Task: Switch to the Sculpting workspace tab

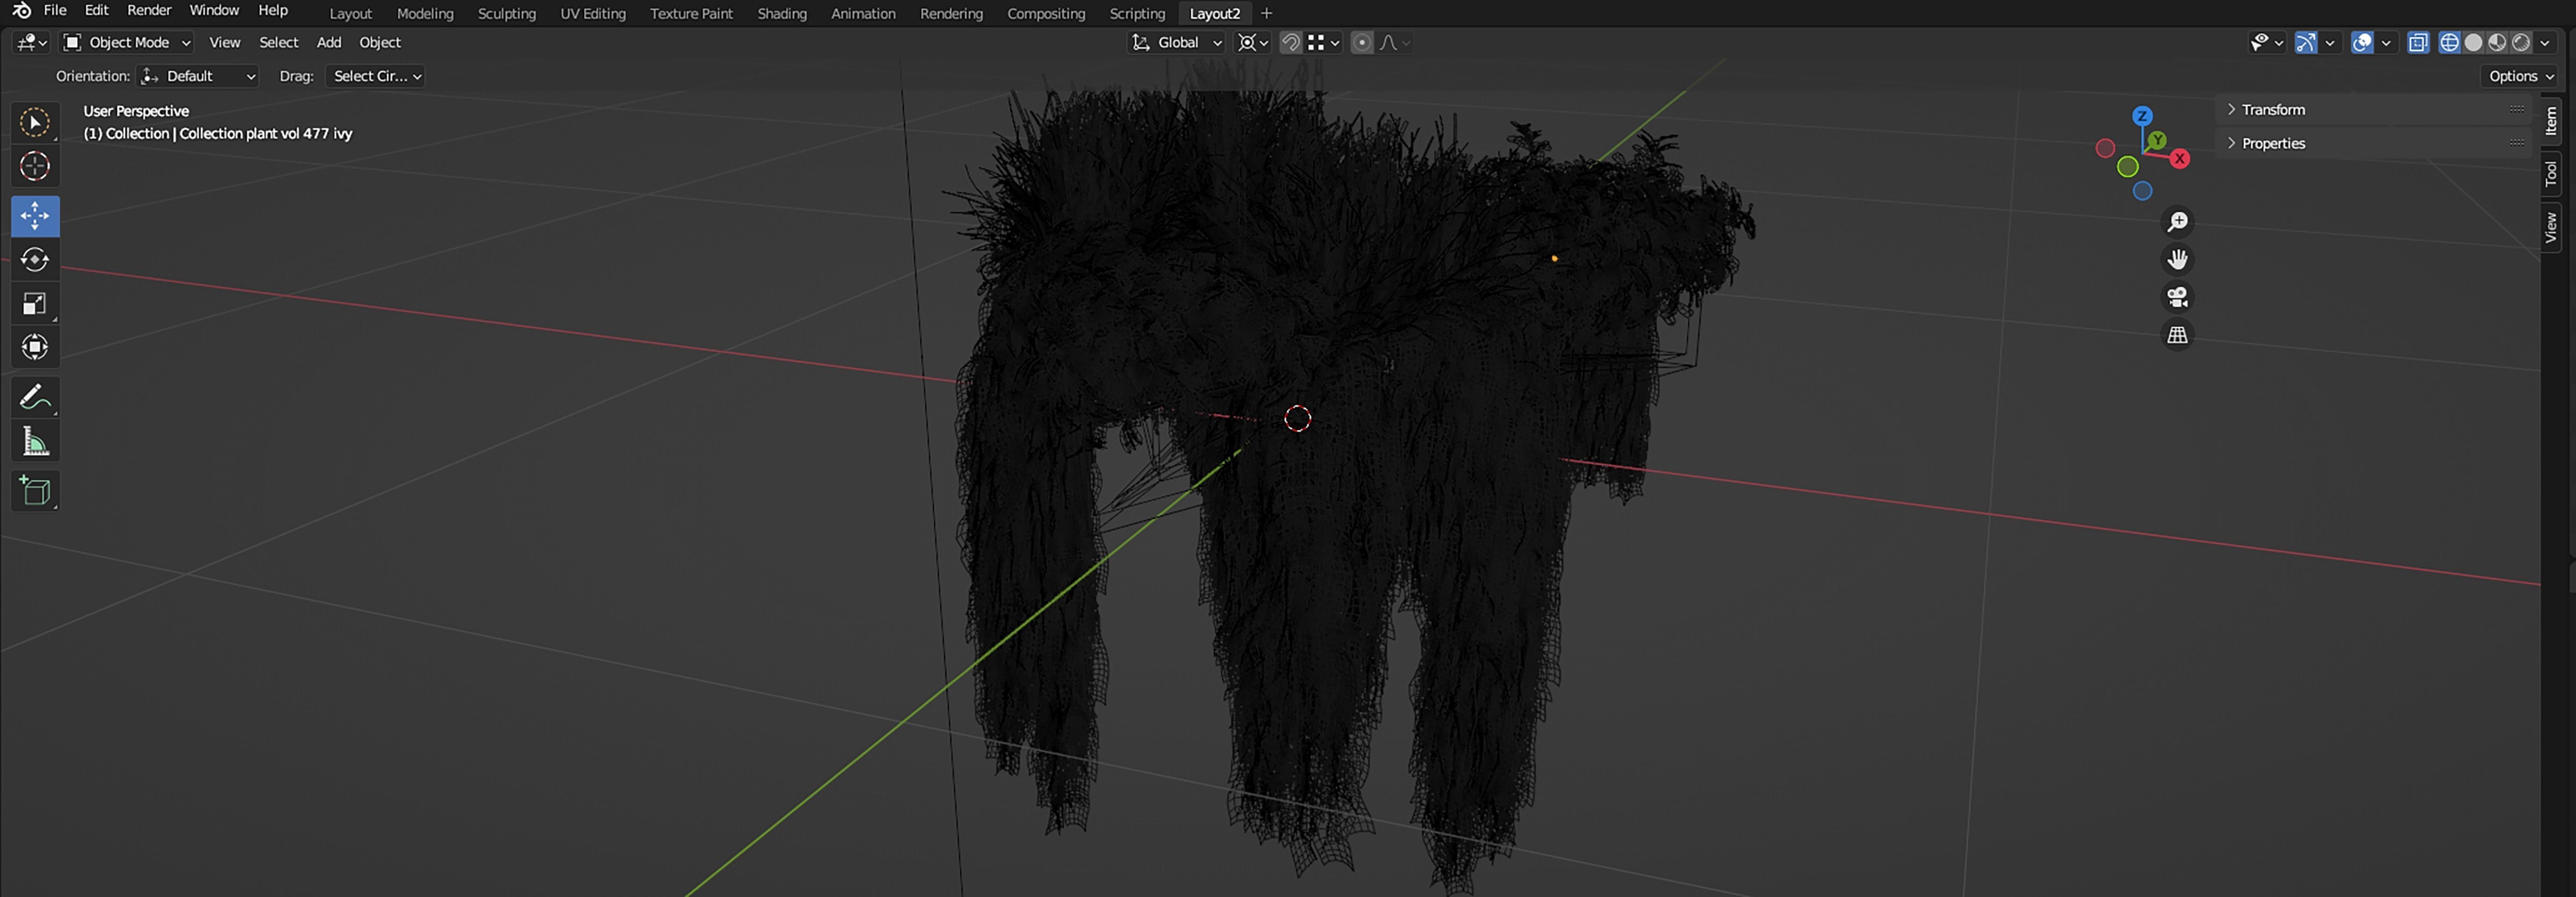Action: [507, 14]
